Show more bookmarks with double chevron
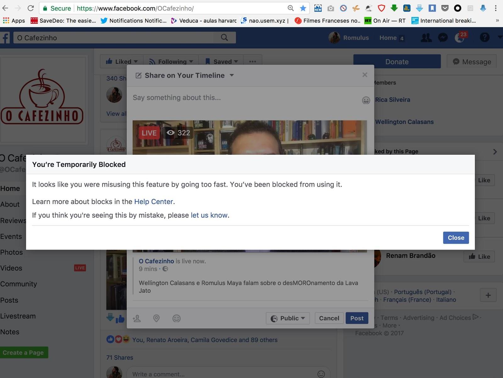 [x=497, y=21]
